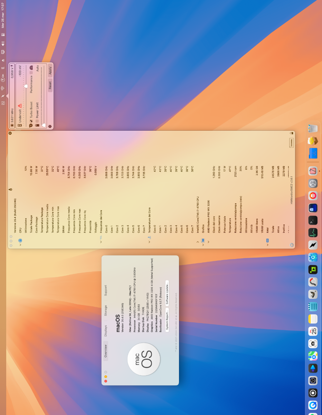The width and height of the screenshot is (322, 415).
Task: Open the gear settings icon in the undervolt popup
Action: click(50, 127)
